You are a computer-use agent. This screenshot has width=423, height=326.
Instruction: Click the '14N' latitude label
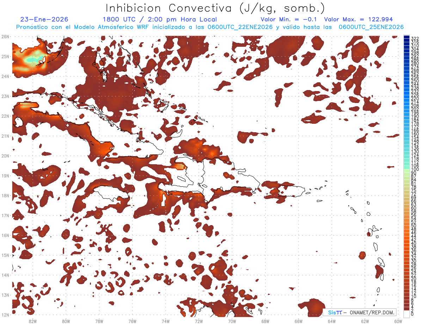(x=5, y=275)
